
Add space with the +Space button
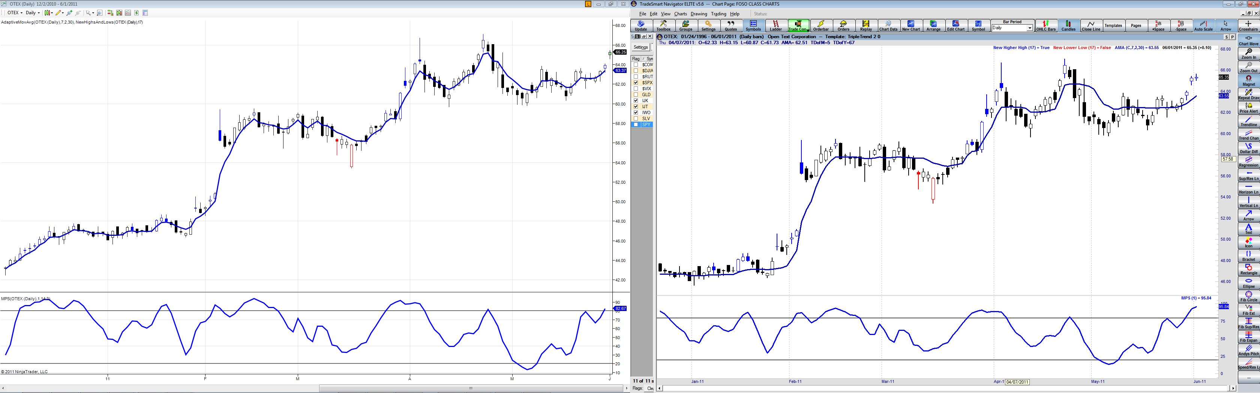coord(1158,26)
